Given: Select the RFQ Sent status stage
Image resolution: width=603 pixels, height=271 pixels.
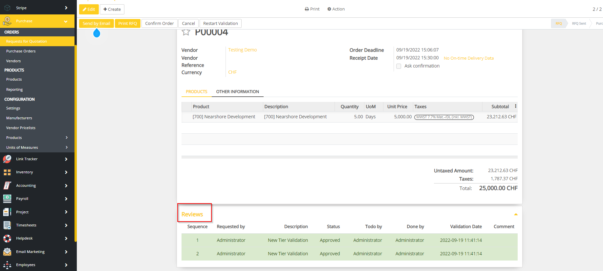Looking at the screenshot, I should click(x=579, y=24).
